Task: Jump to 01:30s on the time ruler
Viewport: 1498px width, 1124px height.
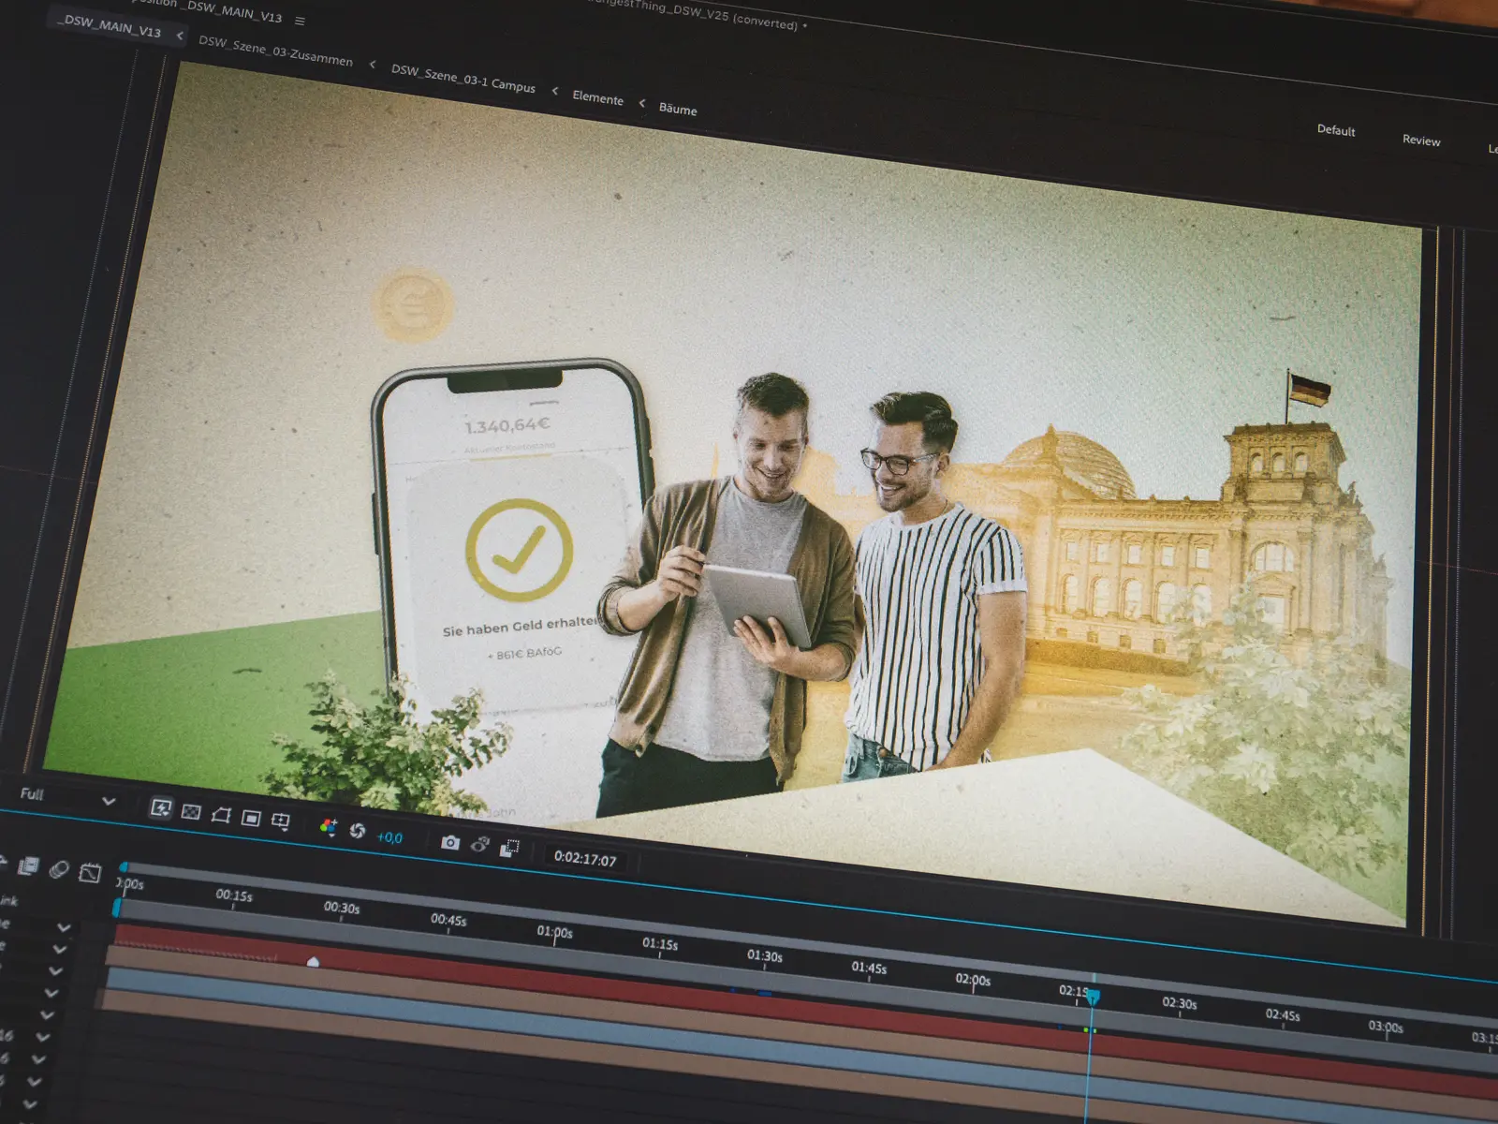Action: [765, 956]
